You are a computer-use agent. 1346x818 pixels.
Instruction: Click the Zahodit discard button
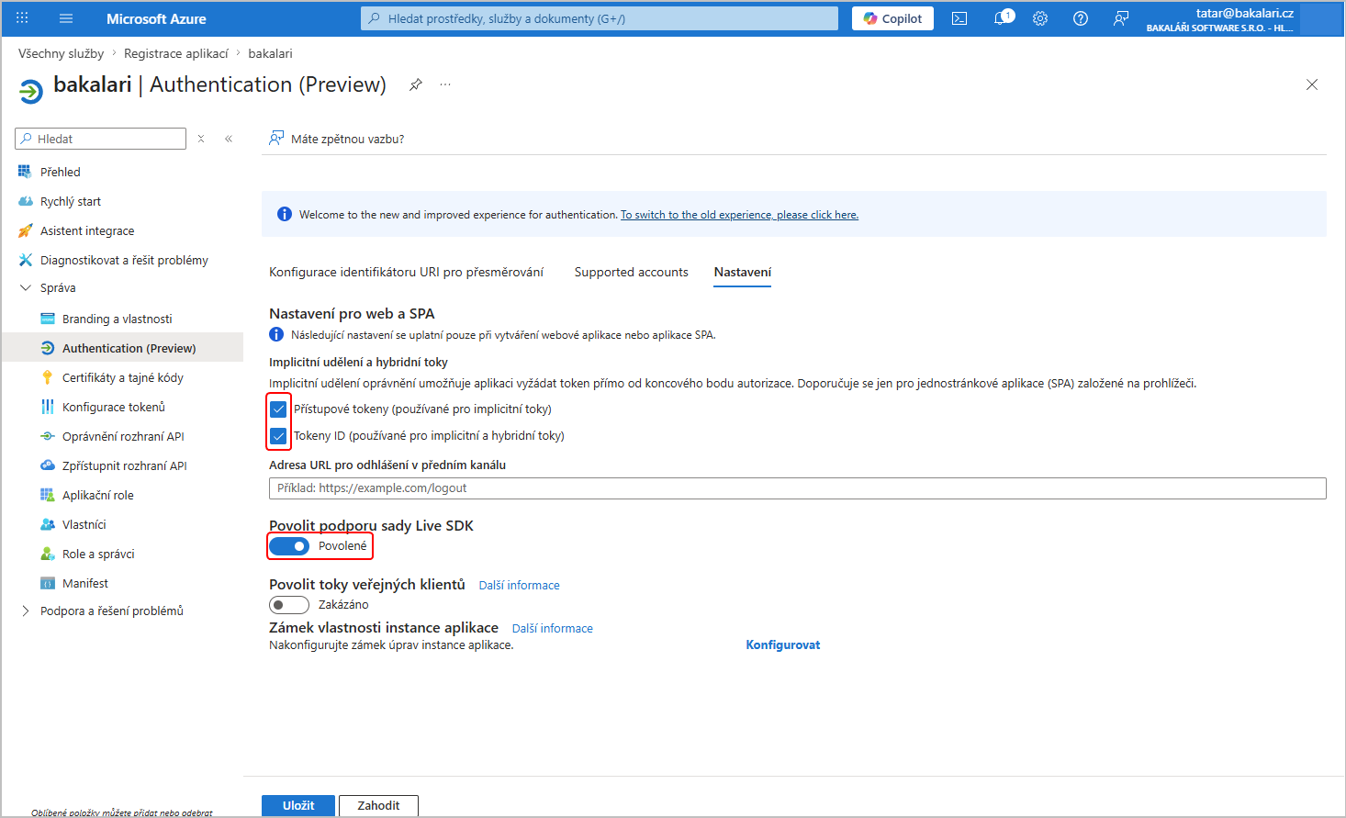(x=378, y=805)
